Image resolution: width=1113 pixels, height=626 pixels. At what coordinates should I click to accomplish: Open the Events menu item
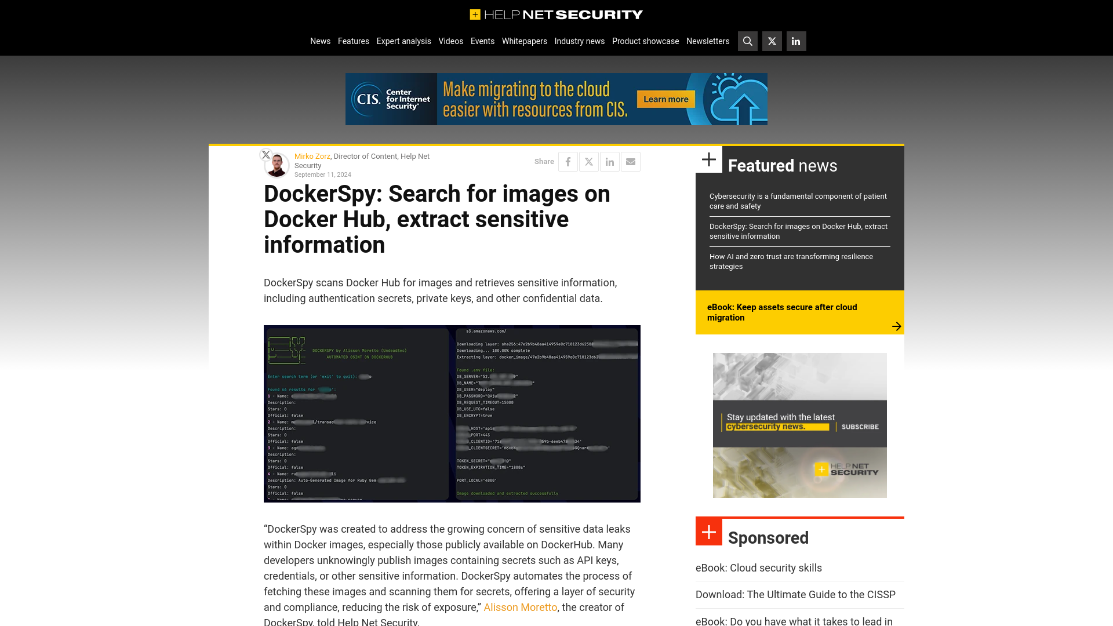pyautogui.click(x=482, y=41)
